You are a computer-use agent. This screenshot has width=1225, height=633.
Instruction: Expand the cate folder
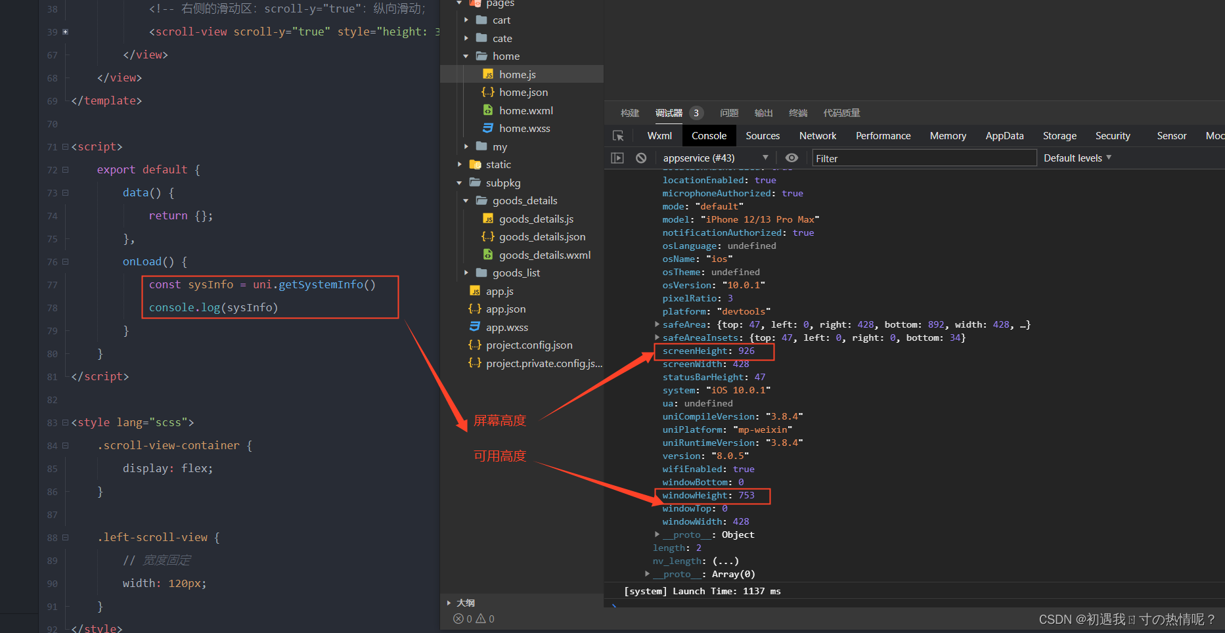coord(466,38)
